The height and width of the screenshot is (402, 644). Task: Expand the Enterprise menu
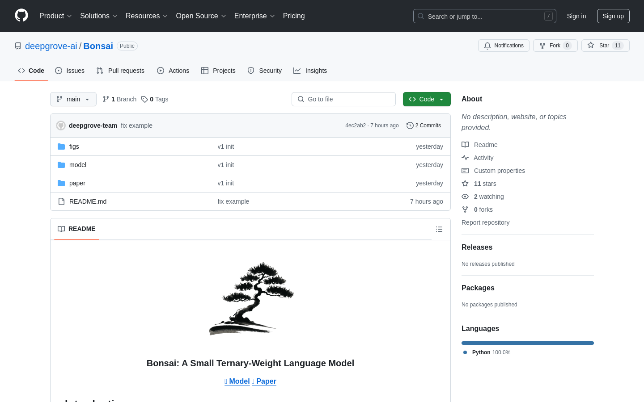(254, 16)
